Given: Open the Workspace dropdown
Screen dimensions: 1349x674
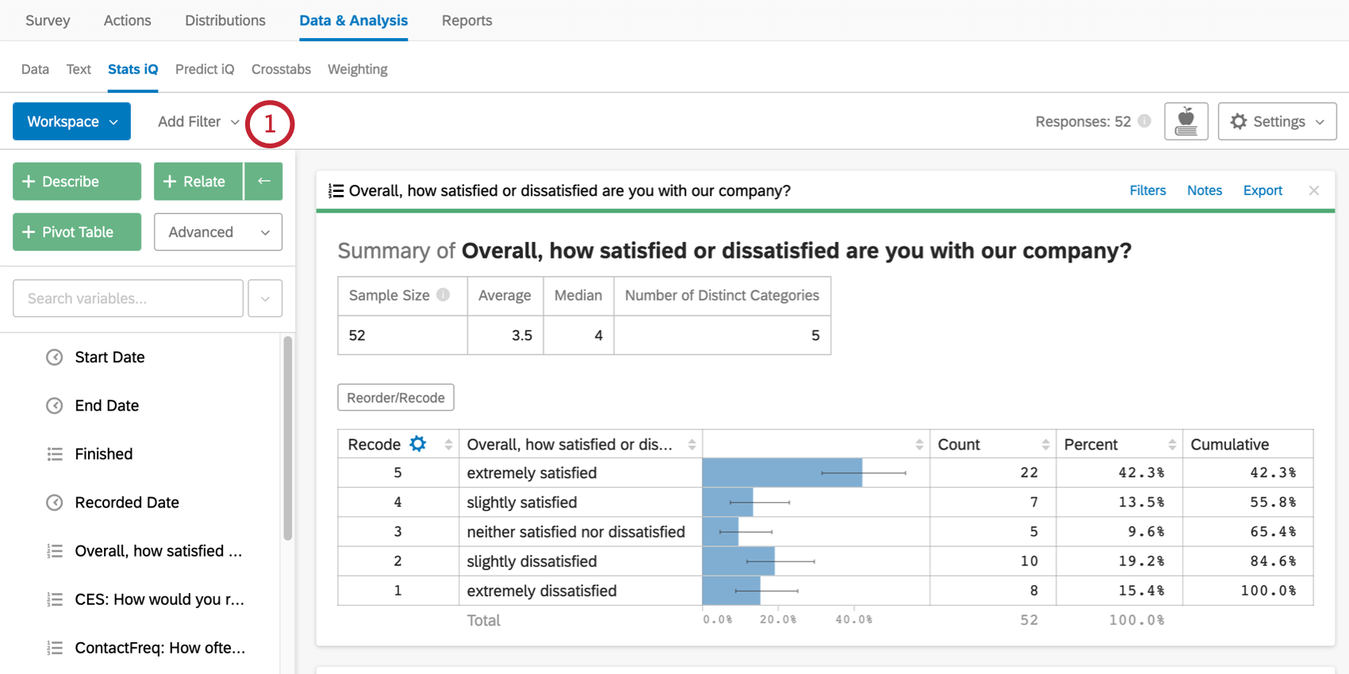Looking at the screenshot, I should tap(71, 121).
